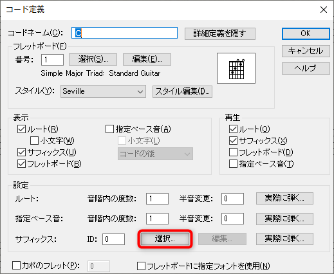
Task: Click the サフィックス 選択 button
Action: 165,239
